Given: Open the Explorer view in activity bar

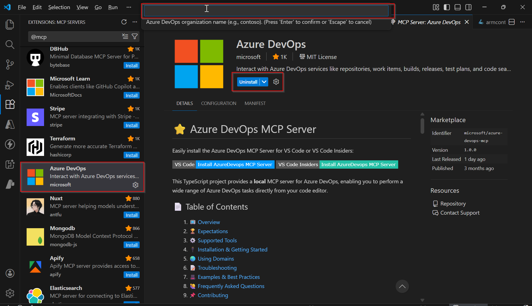Looking at the screenshot, I should click(x=10, y=24).
